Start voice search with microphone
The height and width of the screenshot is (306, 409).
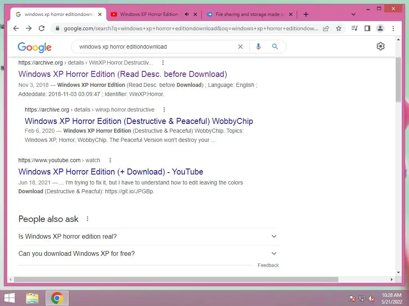point(258,47)
